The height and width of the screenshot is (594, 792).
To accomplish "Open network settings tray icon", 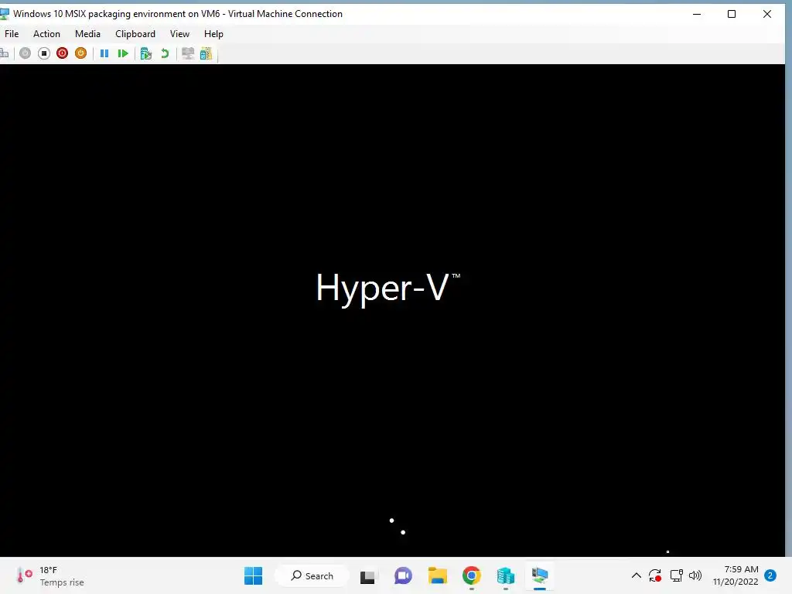I will pos(676,575).
